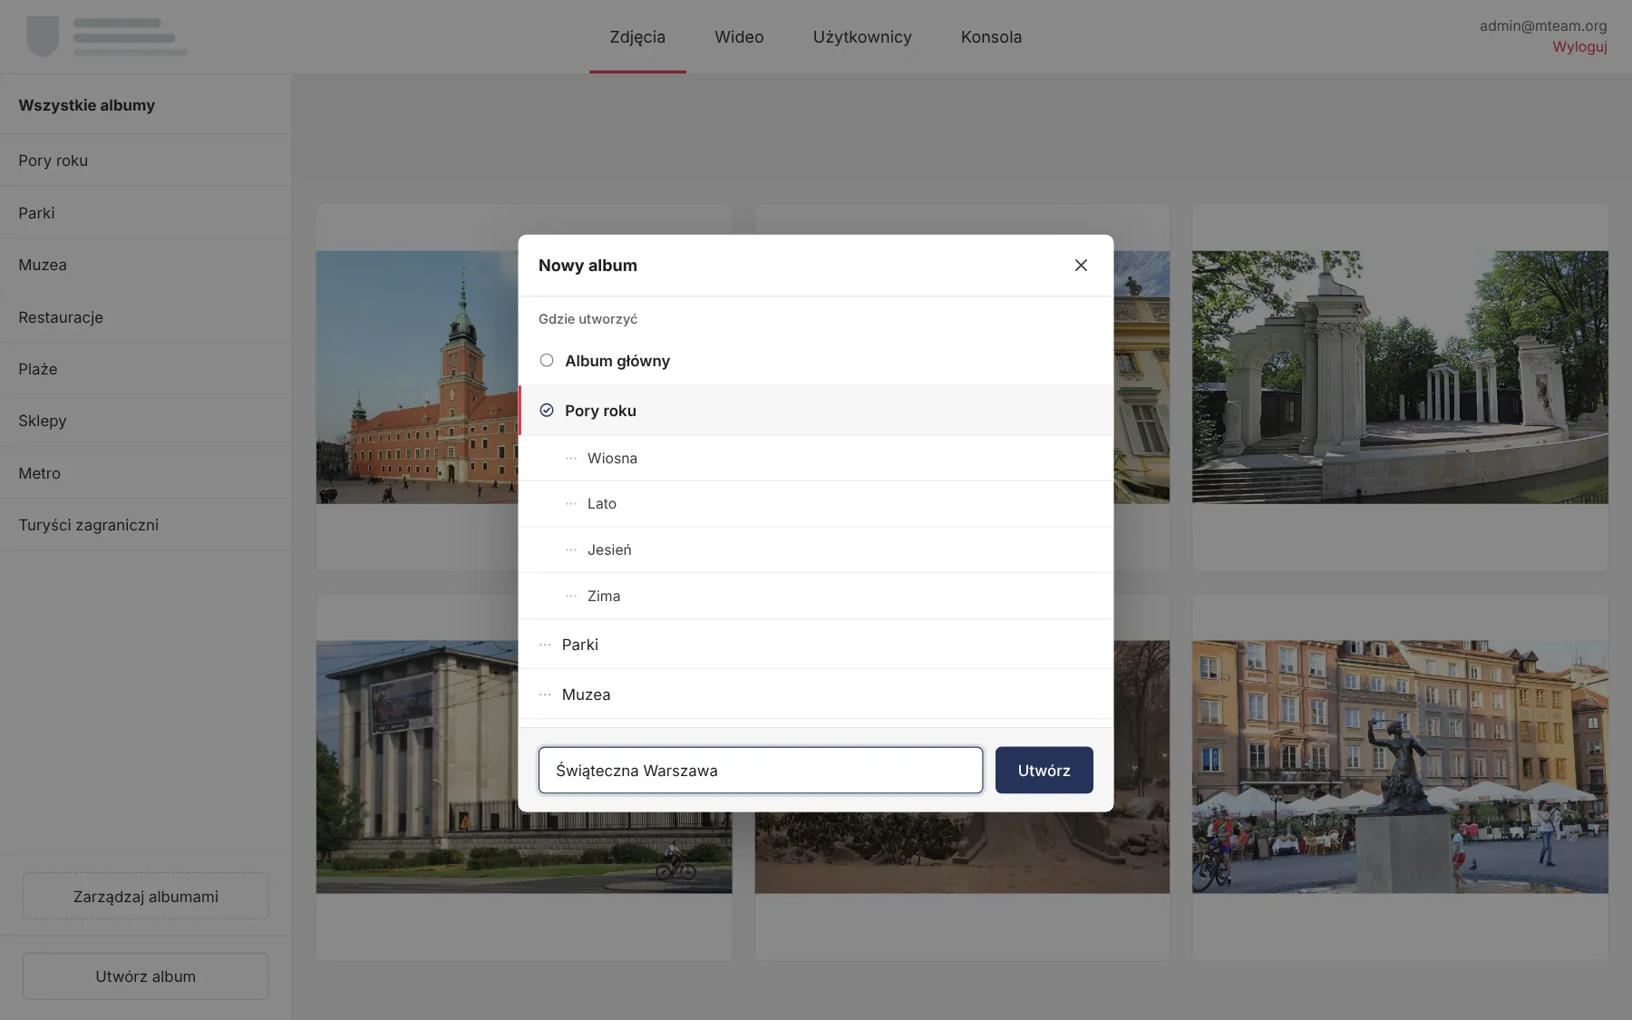Screen dimensions: 1632x1020
Task: Focus the album name input field
Action: 761,771
